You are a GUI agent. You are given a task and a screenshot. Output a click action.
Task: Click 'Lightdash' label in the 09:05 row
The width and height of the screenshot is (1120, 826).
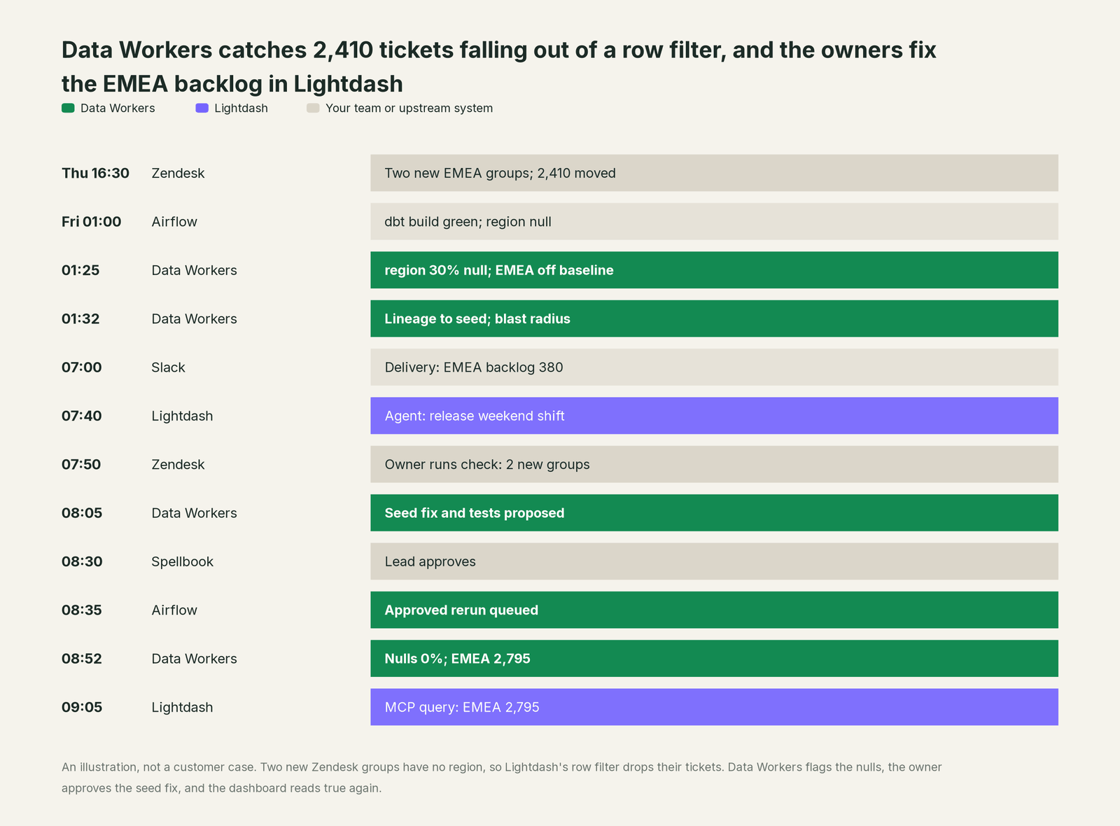tap(182, 707)
